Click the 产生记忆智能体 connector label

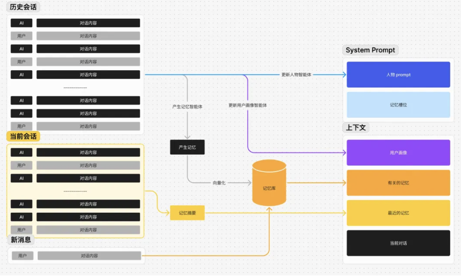tap(187, 107)
